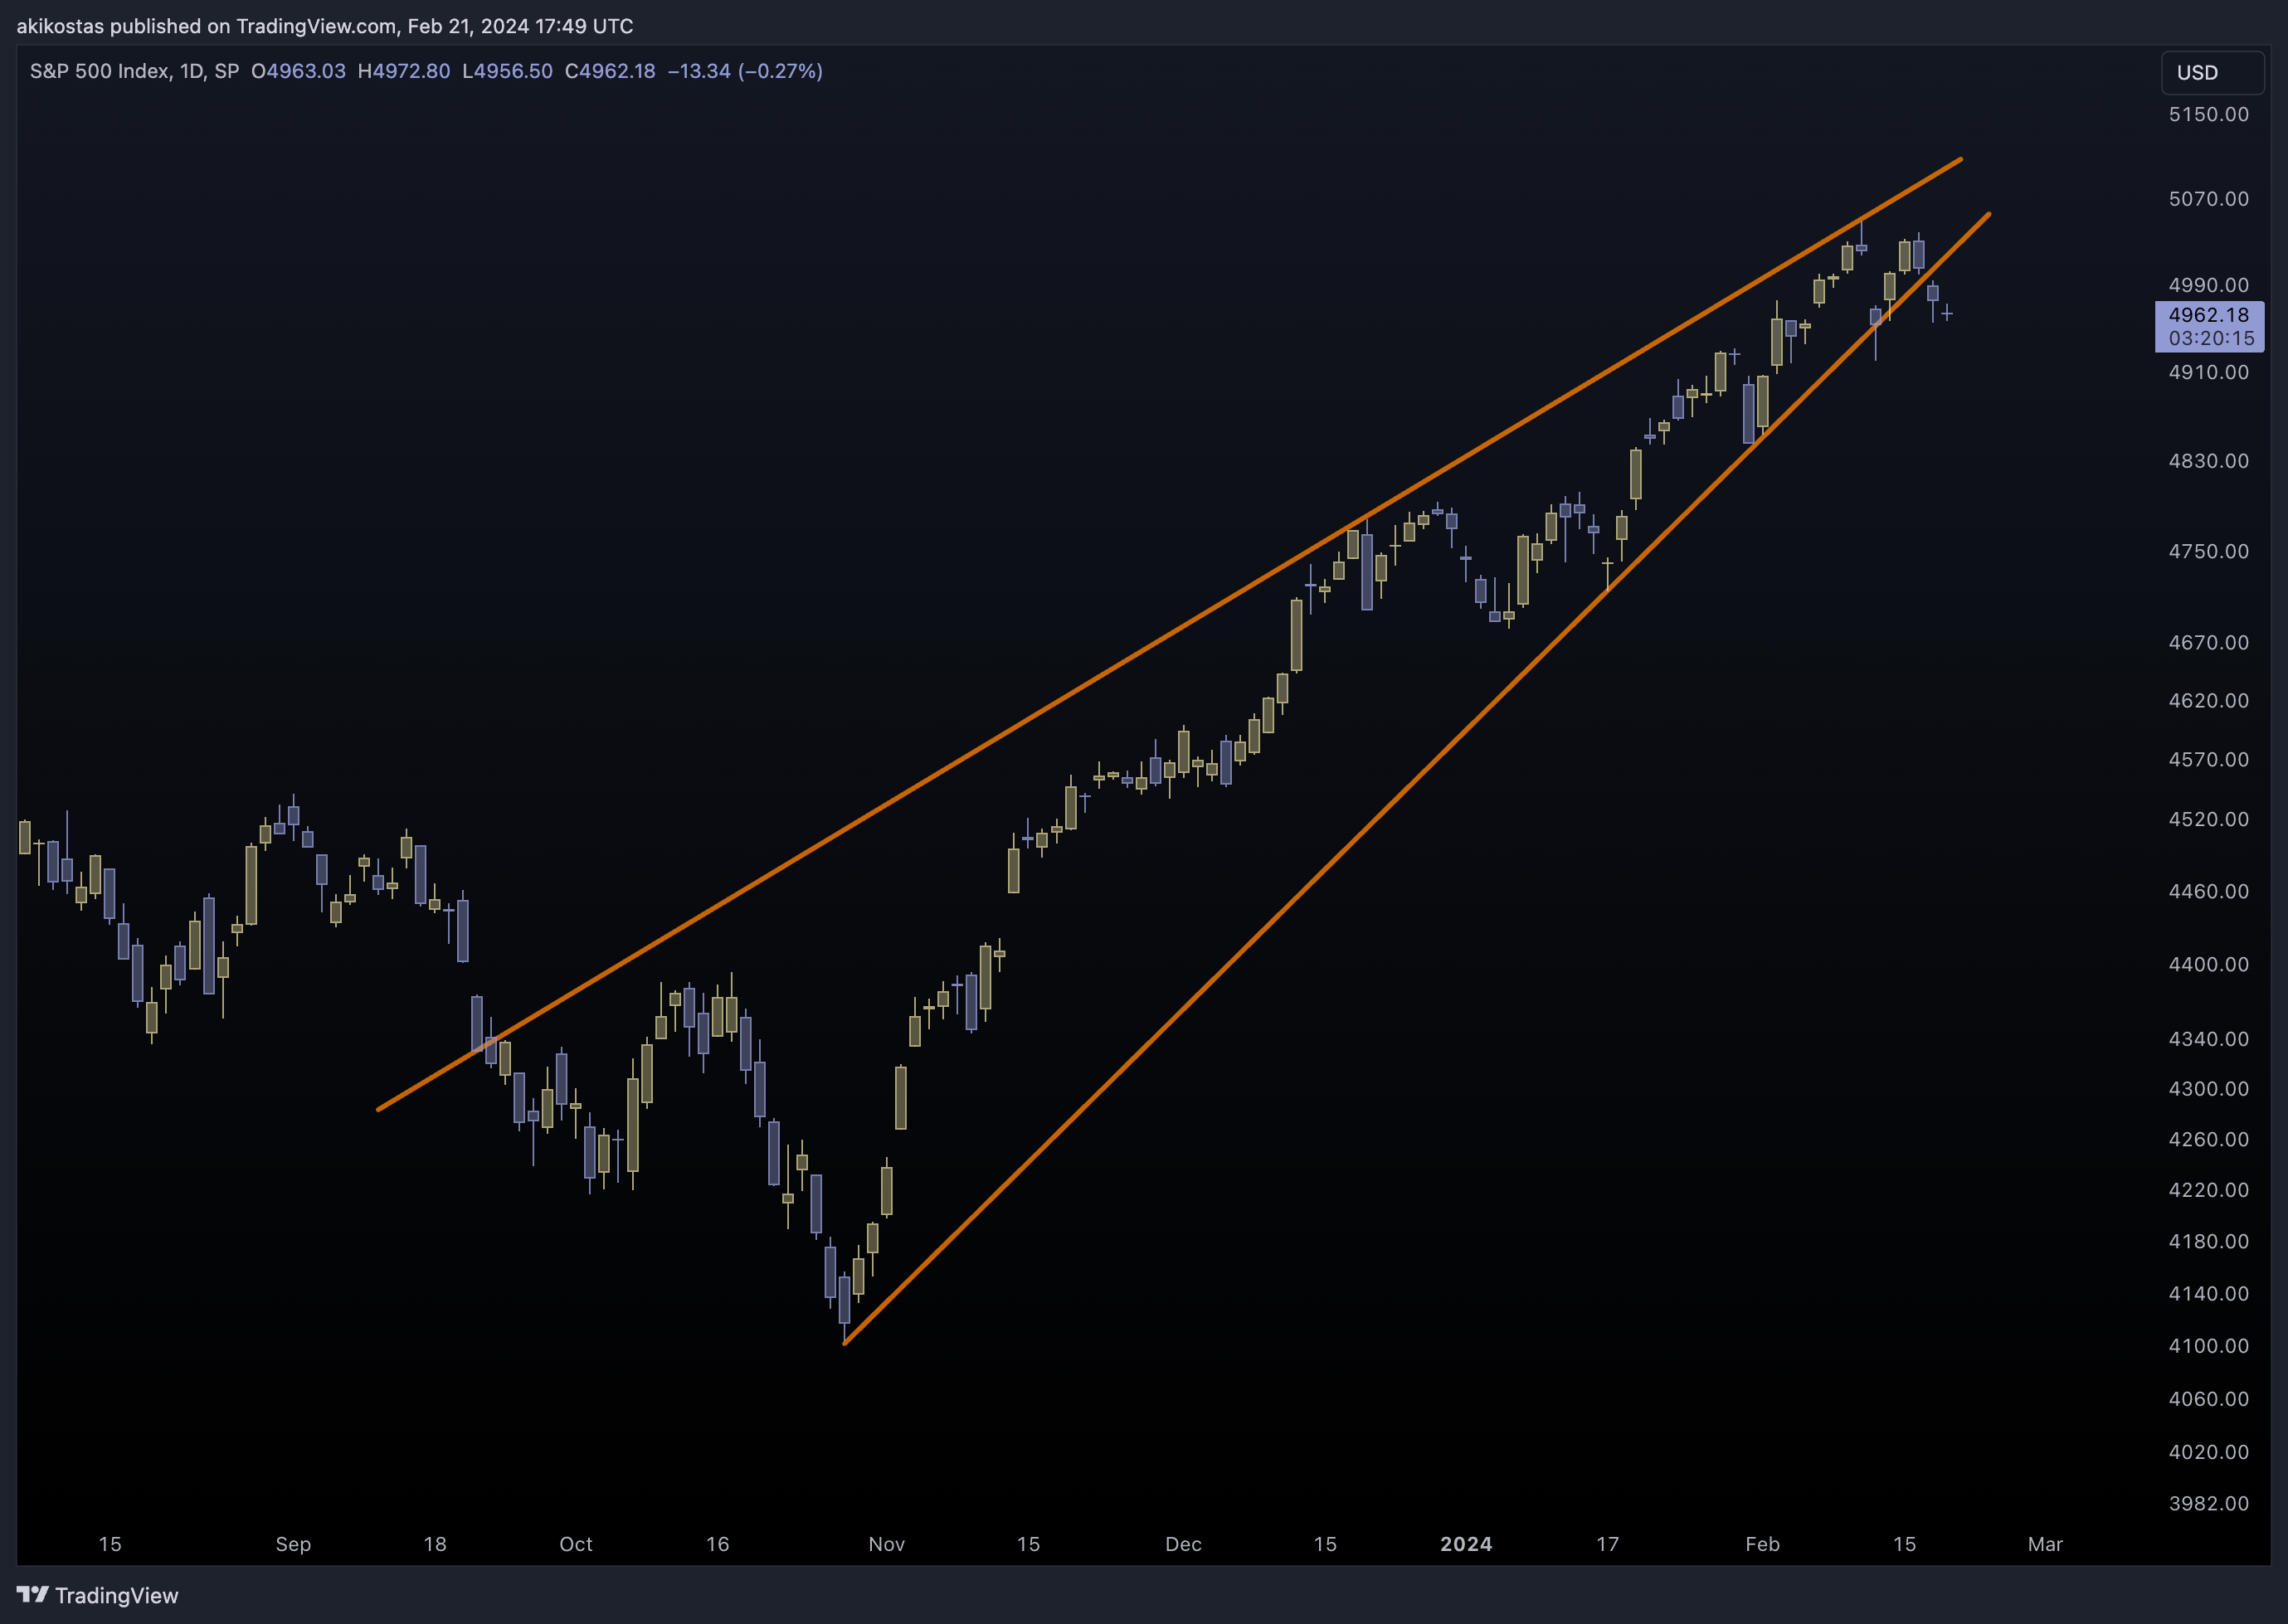Click the 18 date label after Sep
The image size is (2288, 1624).
[x=435, y=1544]
